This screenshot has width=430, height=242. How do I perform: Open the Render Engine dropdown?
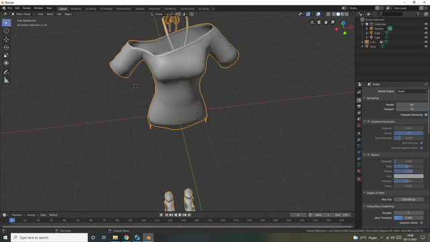[412, 91]
